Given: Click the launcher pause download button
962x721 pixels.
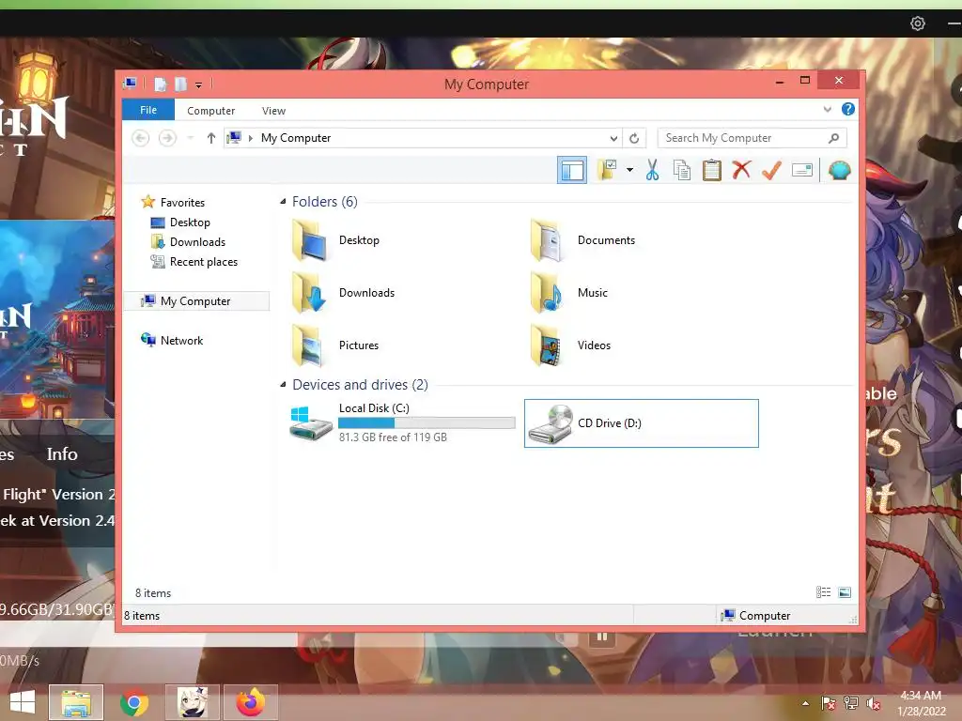Looking at the screenshot, I should 602,637.
